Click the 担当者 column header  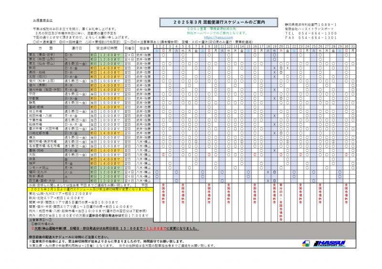[x=144, y=49]
